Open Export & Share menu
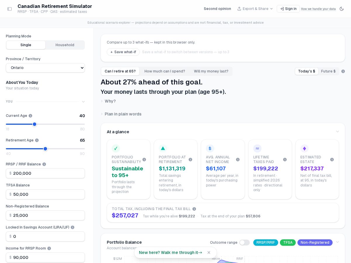 tap(255, 9)
